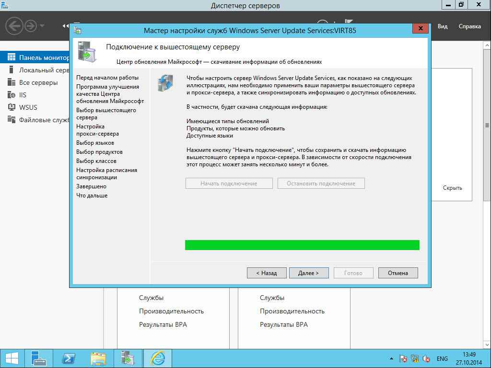Open Завершено wizard step
The width and height of the screenshot is (491, 368).
(x=91, y=186)
